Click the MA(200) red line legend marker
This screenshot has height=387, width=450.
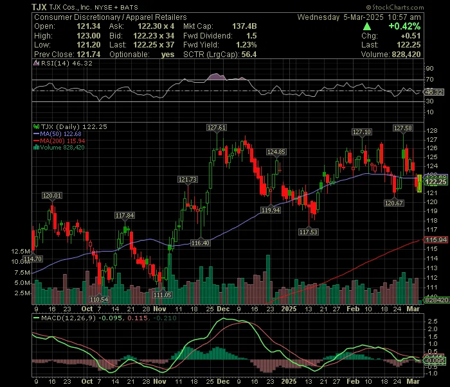tap(37, 141)
